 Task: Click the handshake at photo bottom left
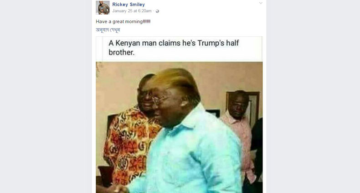point(118,189)
